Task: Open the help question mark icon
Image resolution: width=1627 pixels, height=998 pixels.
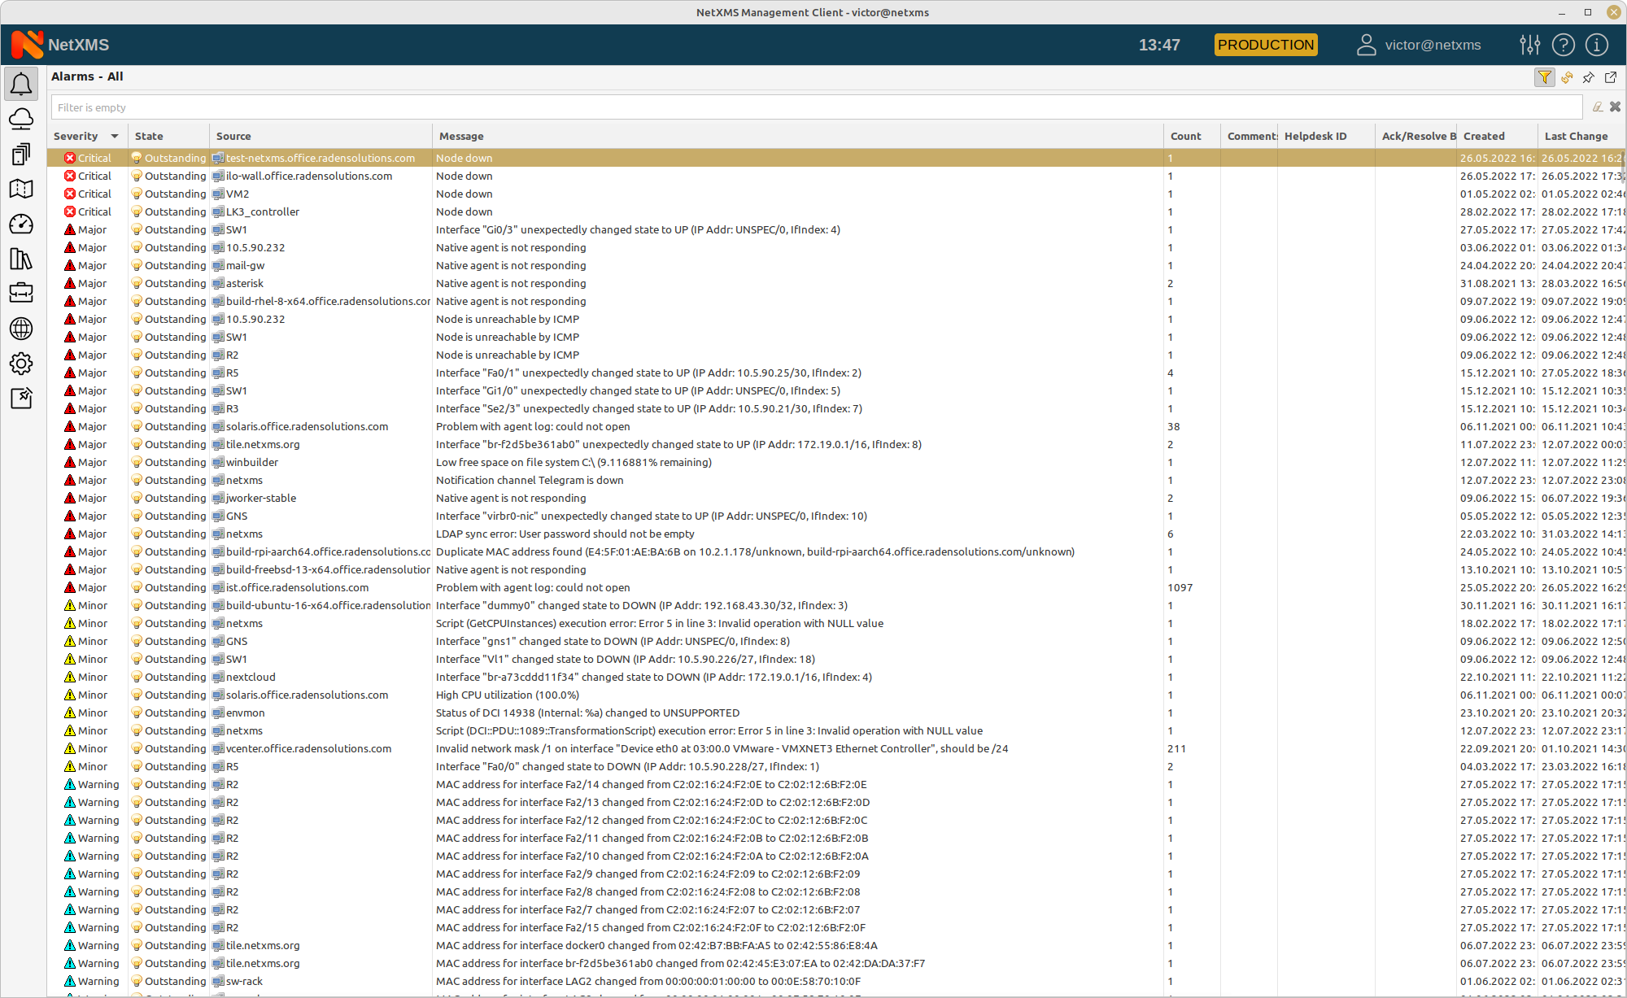Action: (x=1564, y=45)
